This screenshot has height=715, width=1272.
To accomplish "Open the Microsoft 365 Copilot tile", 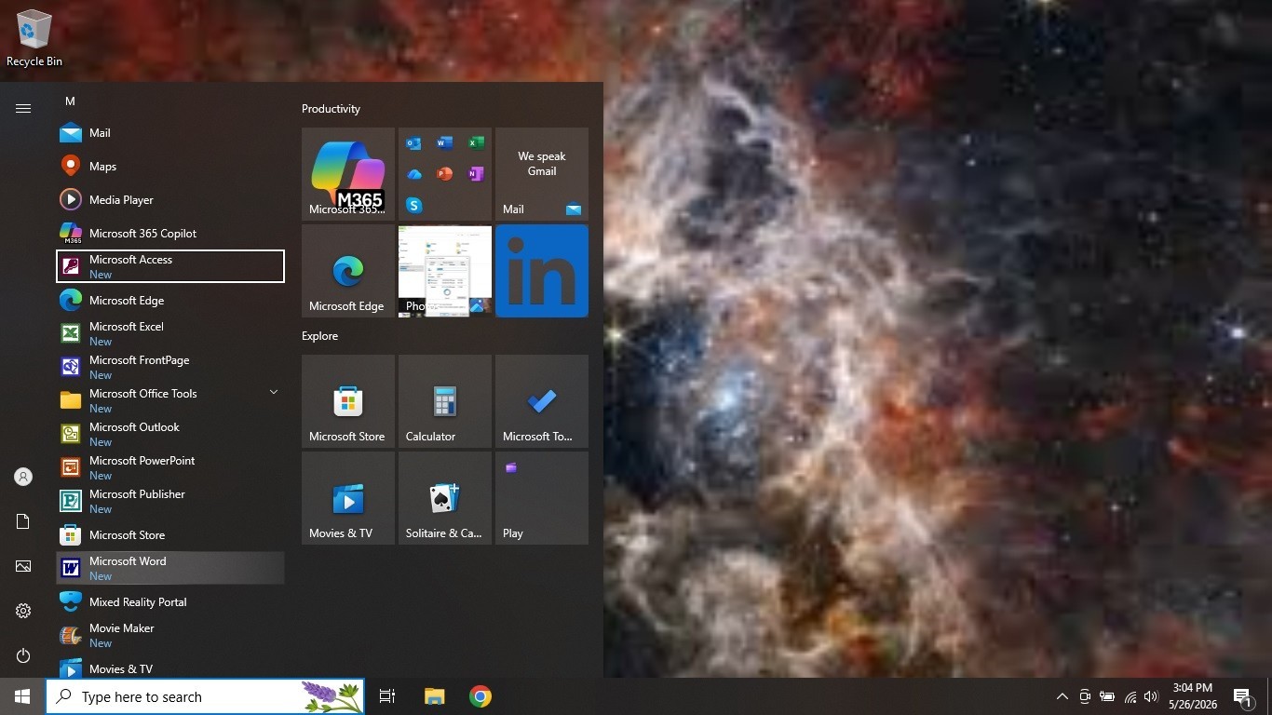I will [x=348, y=174].
